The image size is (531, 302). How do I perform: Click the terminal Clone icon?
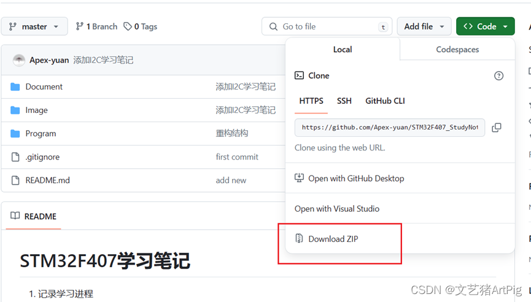tap(299, 75)
